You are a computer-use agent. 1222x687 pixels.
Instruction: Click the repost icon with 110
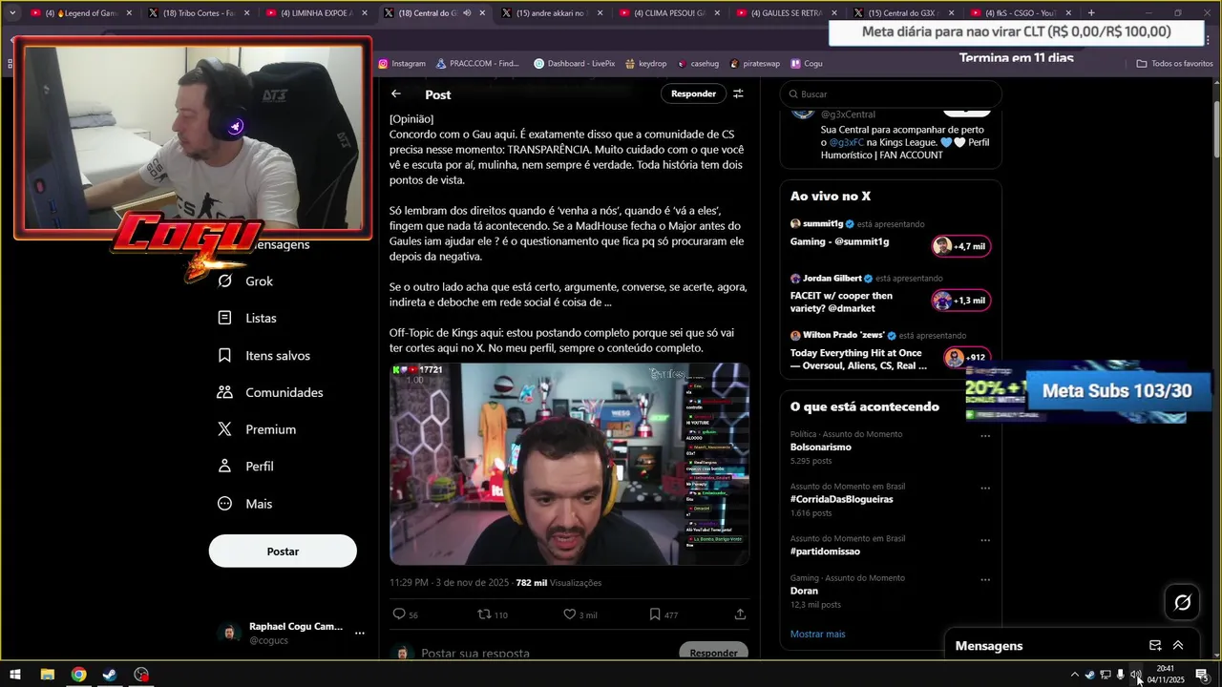[x=484, y=614]
